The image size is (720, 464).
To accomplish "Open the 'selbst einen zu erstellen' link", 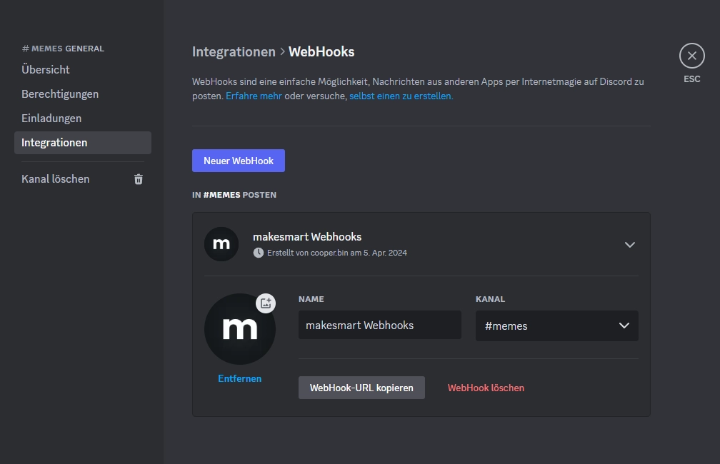I will [401, 96].
